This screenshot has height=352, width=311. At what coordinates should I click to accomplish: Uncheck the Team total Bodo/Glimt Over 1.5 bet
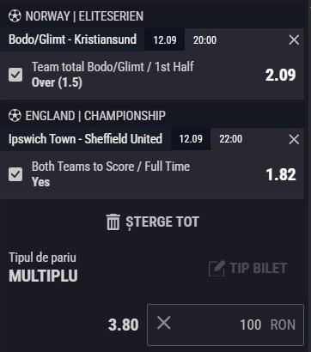tap(15, 75)
